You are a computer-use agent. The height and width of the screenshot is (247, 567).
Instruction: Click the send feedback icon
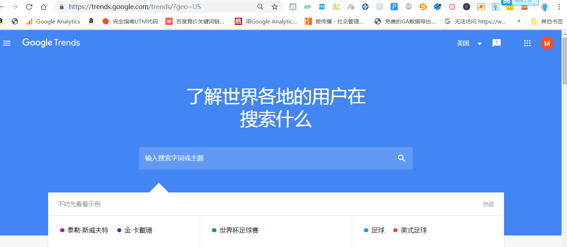(496, 43)
